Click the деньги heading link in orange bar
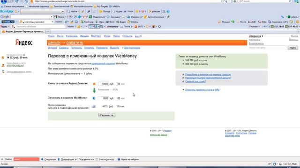Image resolution: width=300 pixels, height=168 pixels. click(x=54, y=42)
